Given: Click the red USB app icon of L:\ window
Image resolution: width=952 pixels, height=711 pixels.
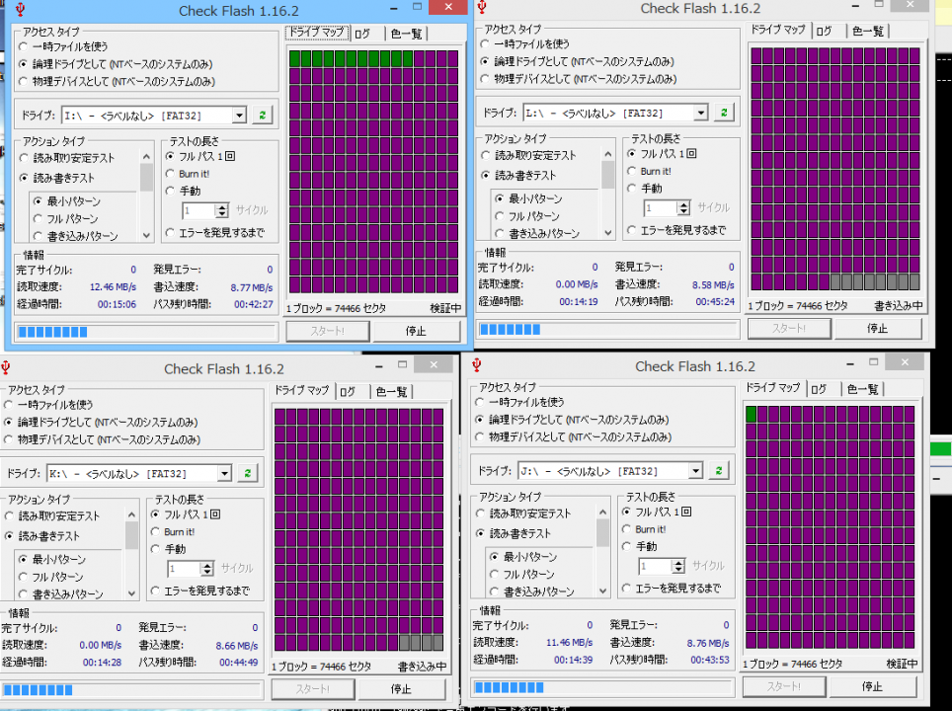Looking at the screenshot, I should (482, 7).
